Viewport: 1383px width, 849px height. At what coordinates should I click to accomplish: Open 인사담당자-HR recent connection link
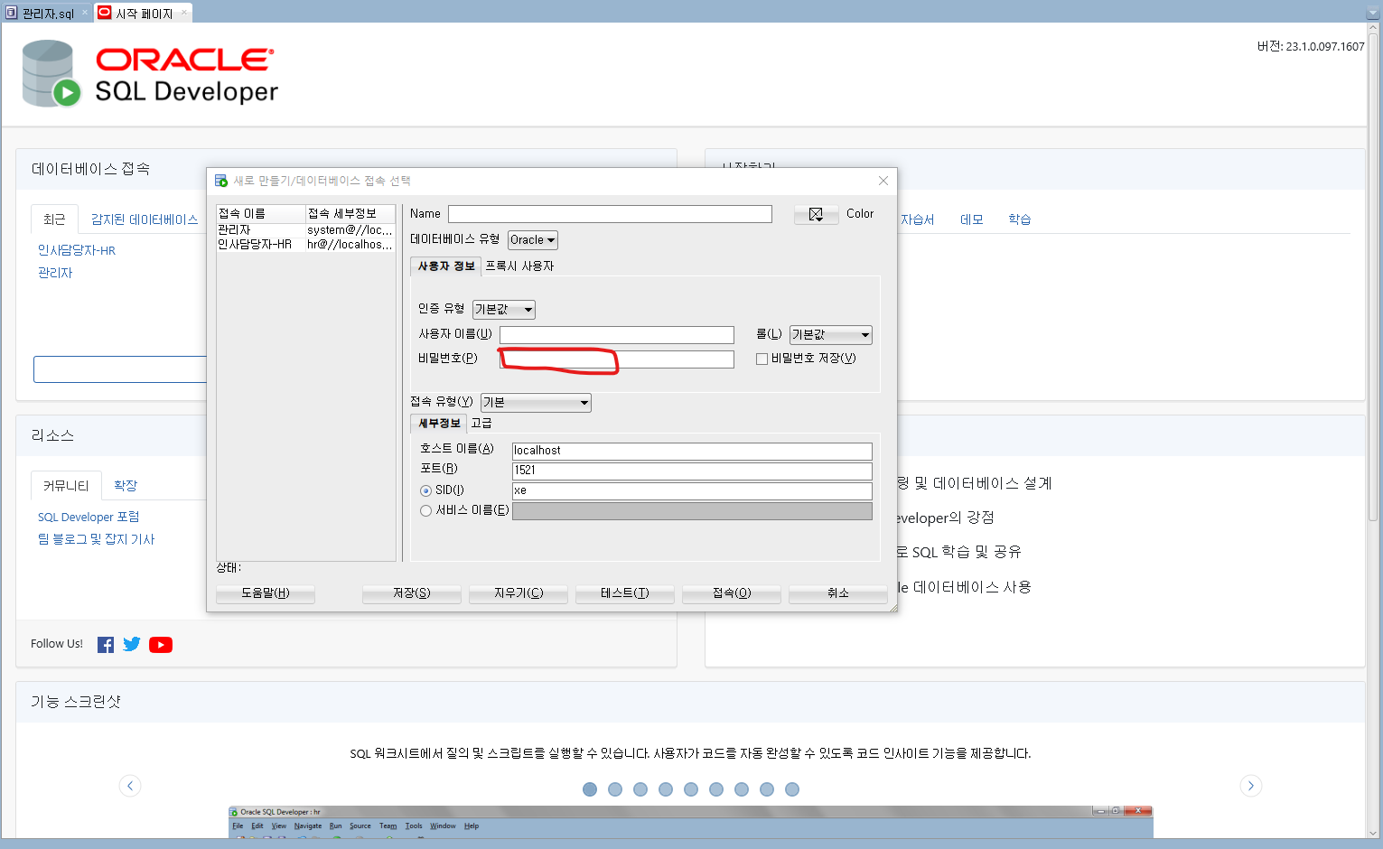coord(77,250)
